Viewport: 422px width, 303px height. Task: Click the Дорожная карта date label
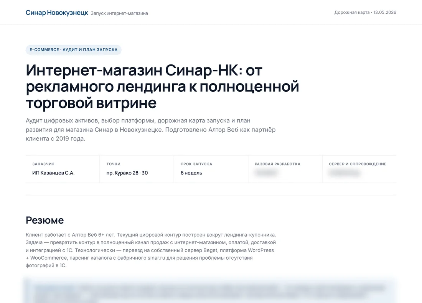[x=365, y=12]
